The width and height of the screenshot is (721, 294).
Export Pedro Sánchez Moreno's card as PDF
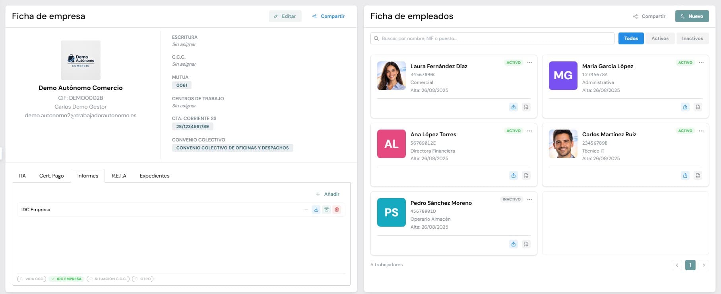click(x=526, y=244)
